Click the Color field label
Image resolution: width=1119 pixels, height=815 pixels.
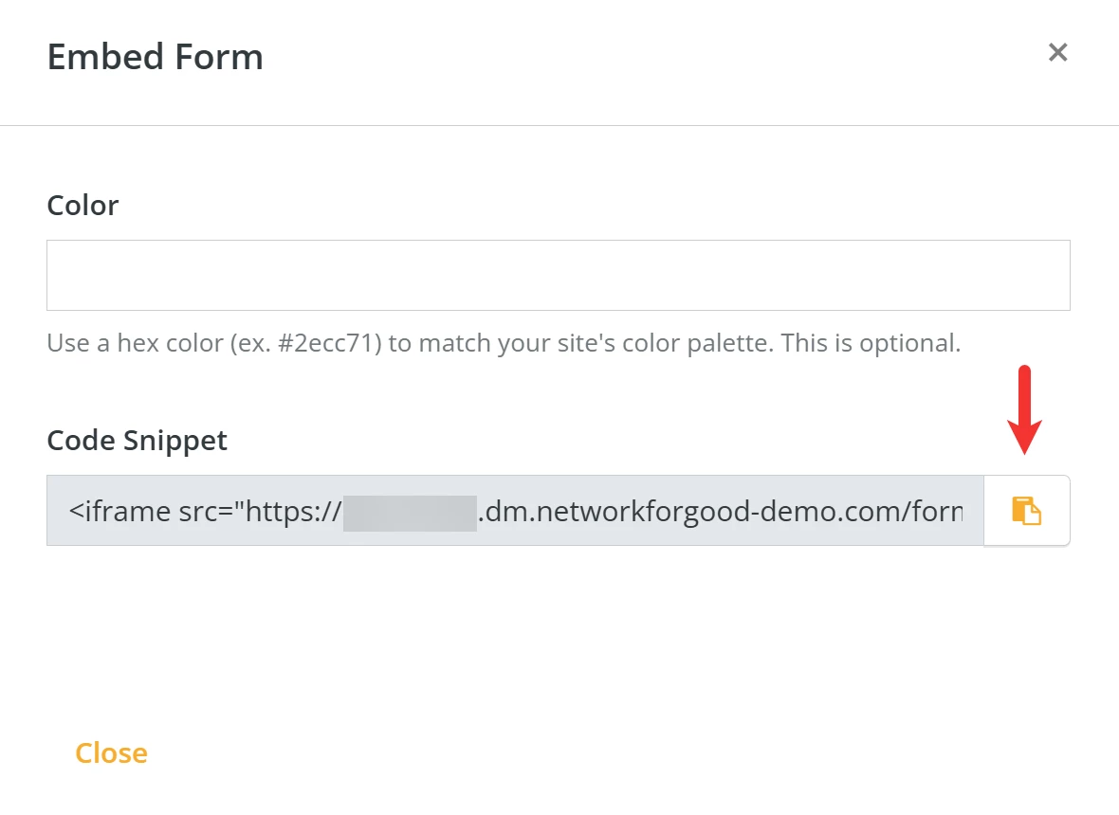(x=83, y=205)
